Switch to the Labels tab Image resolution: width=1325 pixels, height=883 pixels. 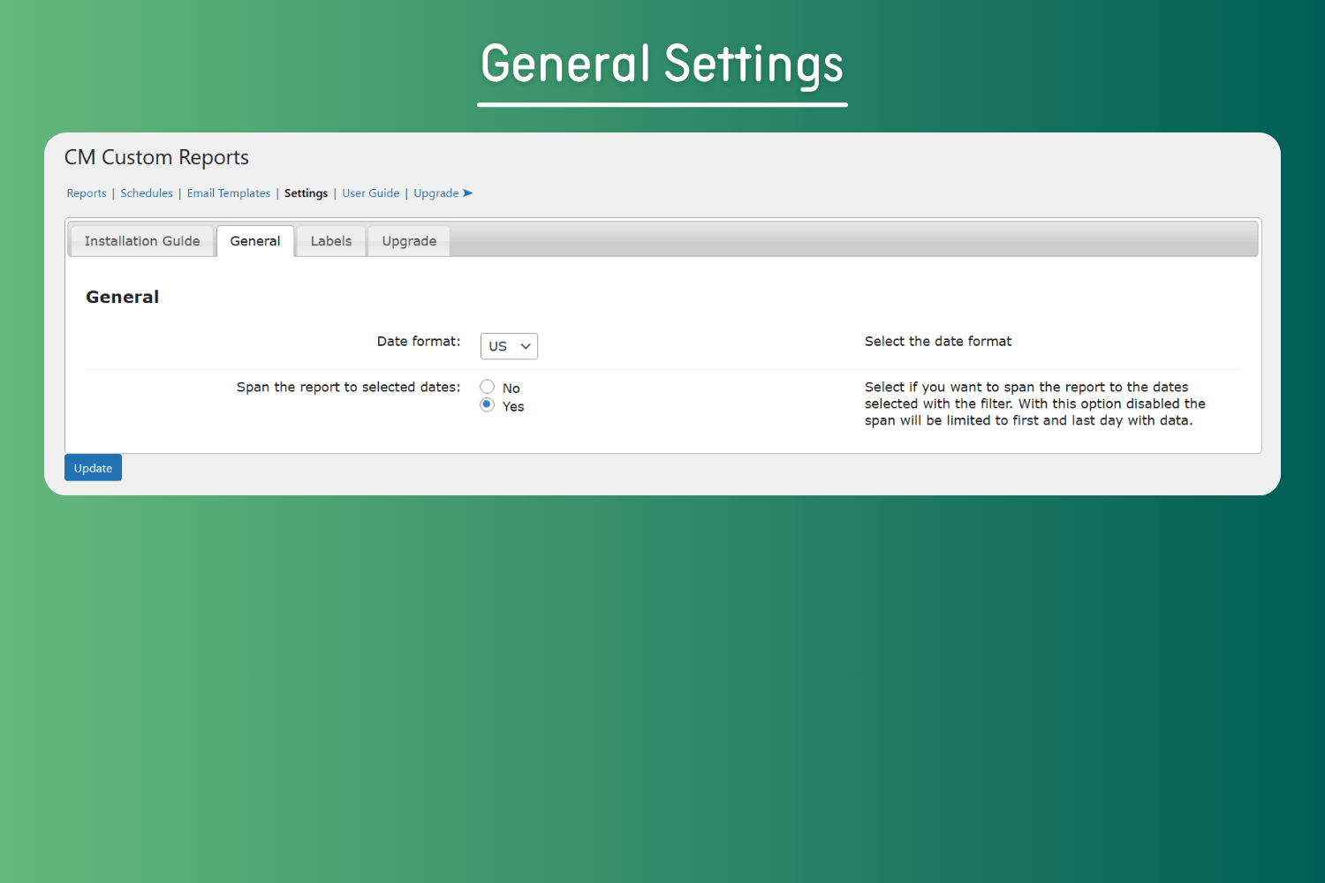[x=331, y=241]
